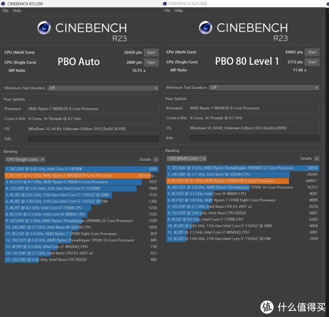The width and height of the screenshot is (329, 317).
Task: Click MP Ratio value 11.08 x
Action: tap(299, 70)
